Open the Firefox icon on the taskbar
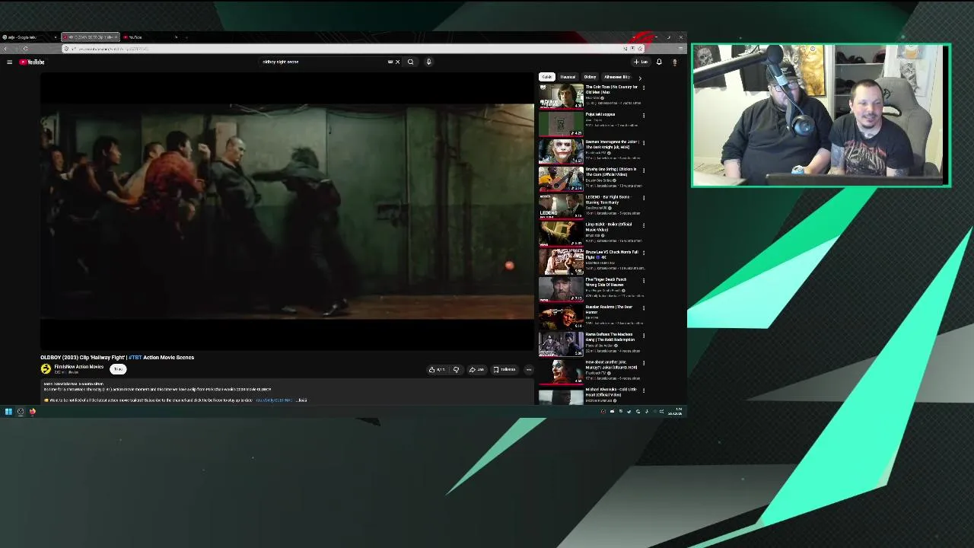Screen dimensions: 974x548 click(33, 412)
